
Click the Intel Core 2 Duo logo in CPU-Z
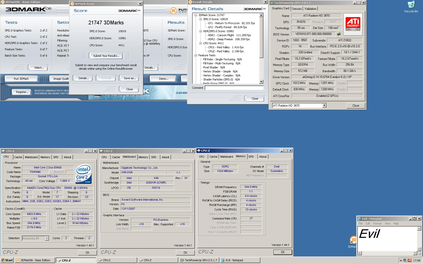click(83, 174)
